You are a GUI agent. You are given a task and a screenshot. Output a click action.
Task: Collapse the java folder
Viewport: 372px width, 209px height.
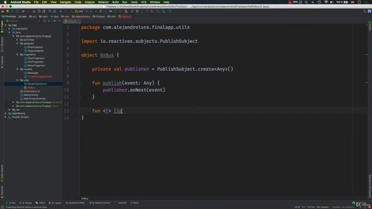click(x=9, y=33)
